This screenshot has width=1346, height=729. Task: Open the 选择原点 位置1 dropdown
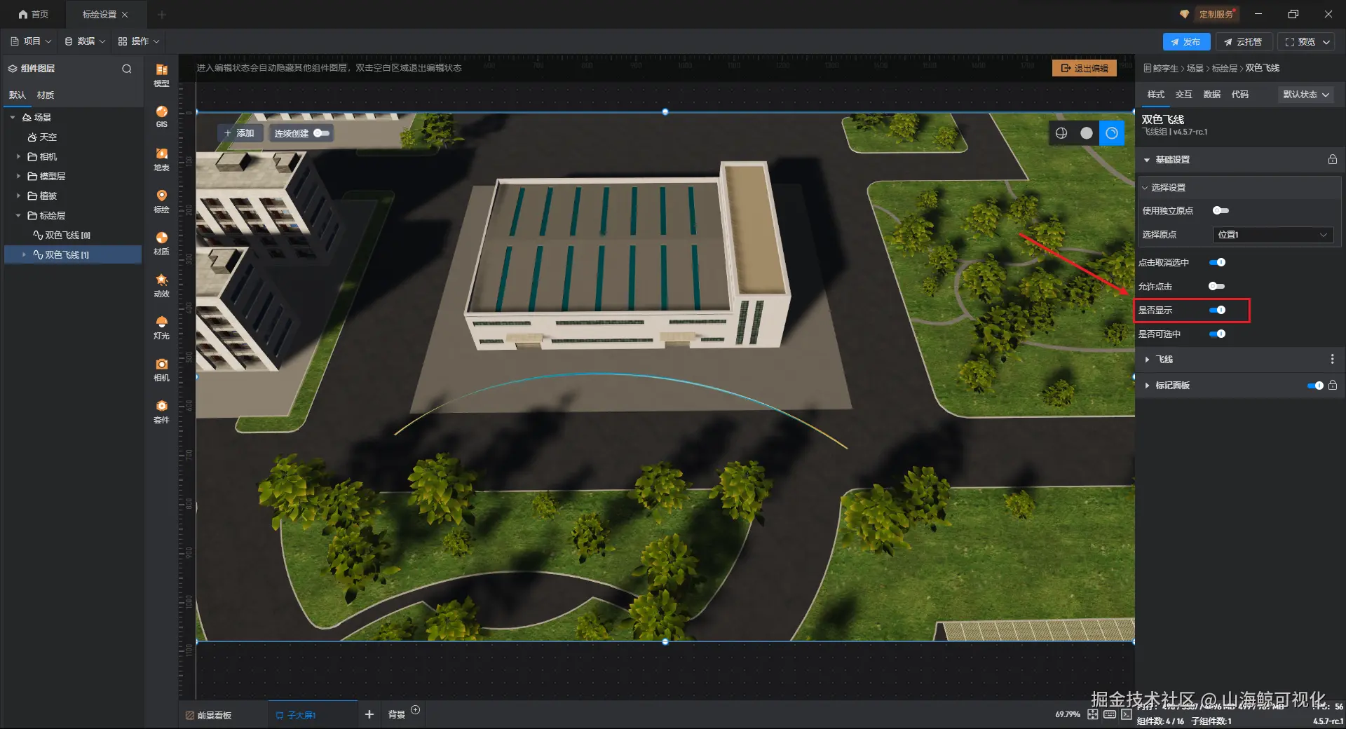(1272, 235)
